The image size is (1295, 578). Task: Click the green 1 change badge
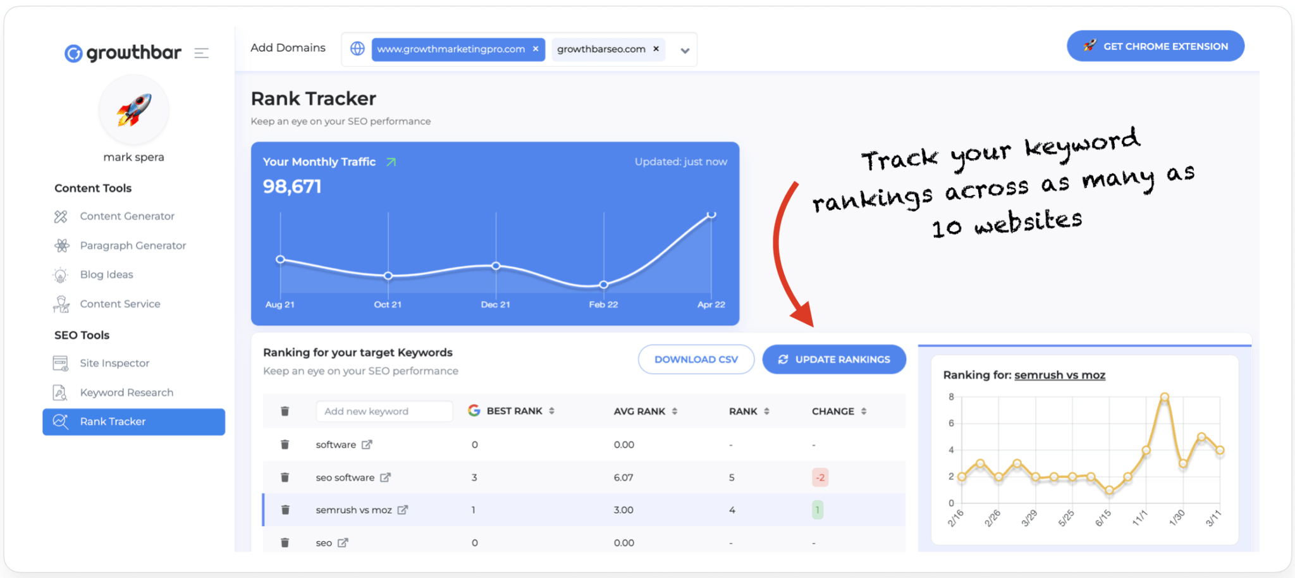(x=818, y=510)
